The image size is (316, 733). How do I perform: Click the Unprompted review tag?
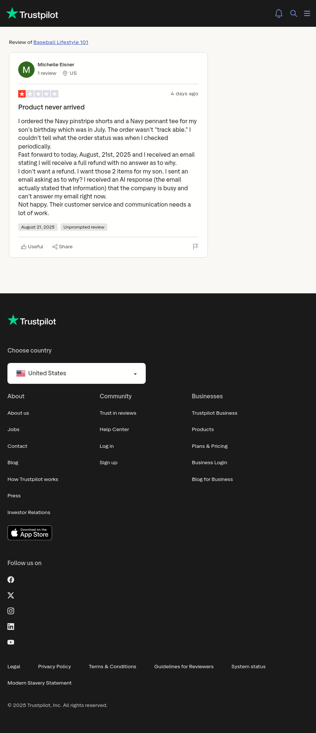pos(84,227)
